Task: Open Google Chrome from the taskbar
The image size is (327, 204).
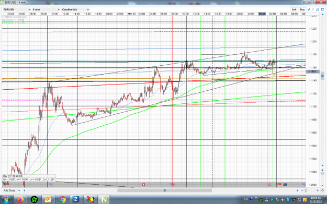Action: pos(62,200)
